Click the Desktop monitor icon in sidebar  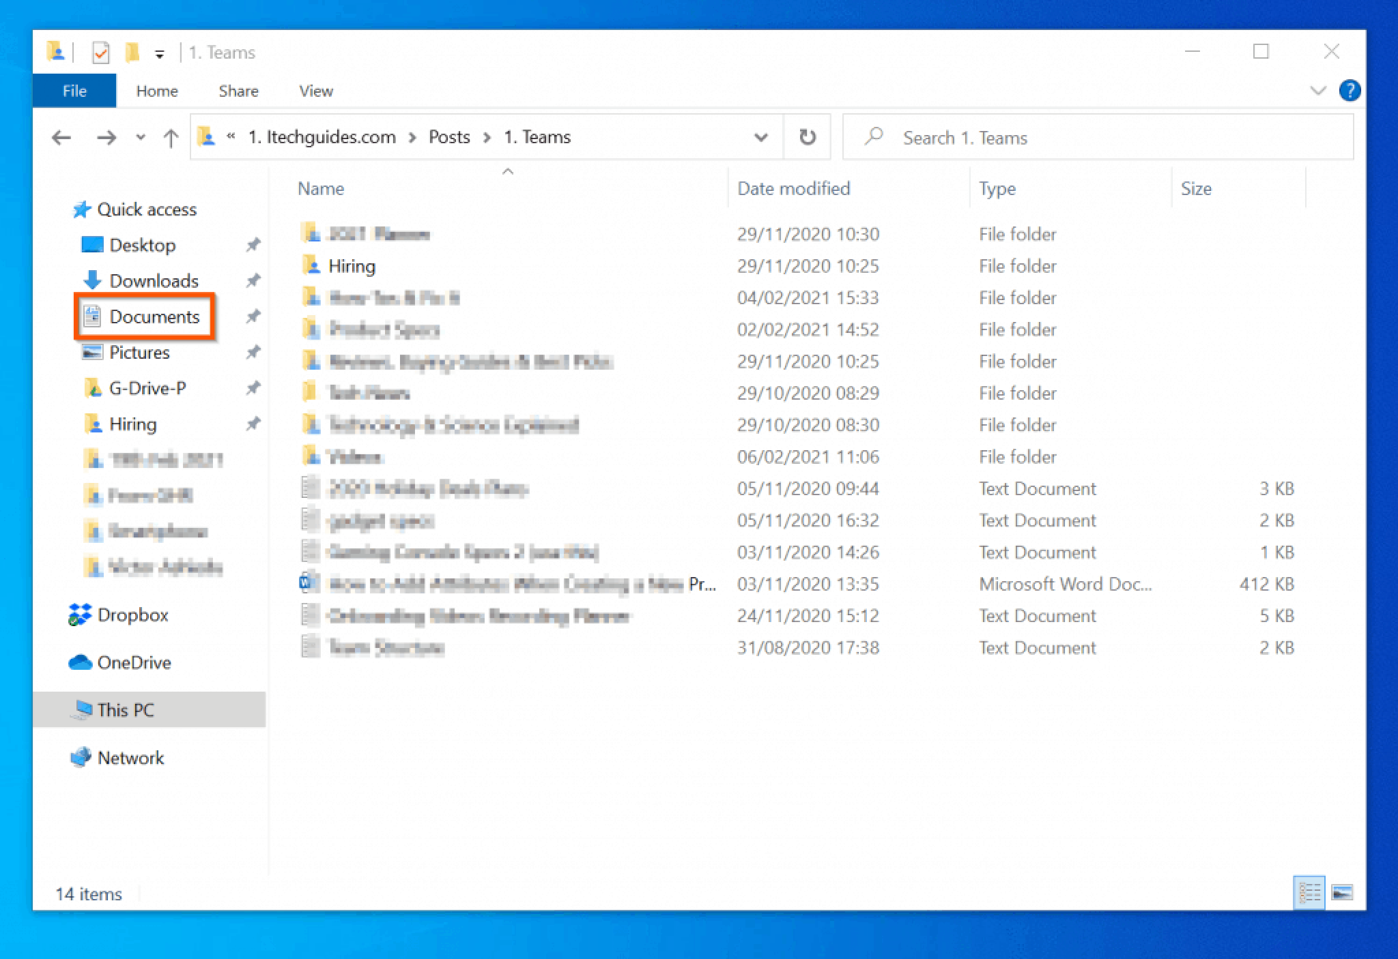[92, 244]
